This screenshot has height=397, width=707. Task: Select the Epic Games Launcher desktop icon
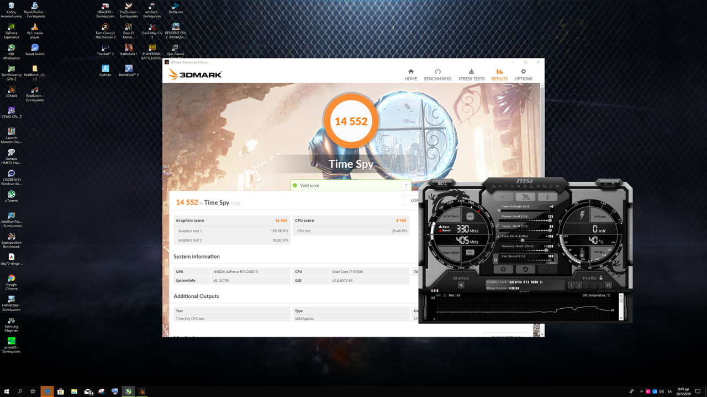tap(176, 52)
